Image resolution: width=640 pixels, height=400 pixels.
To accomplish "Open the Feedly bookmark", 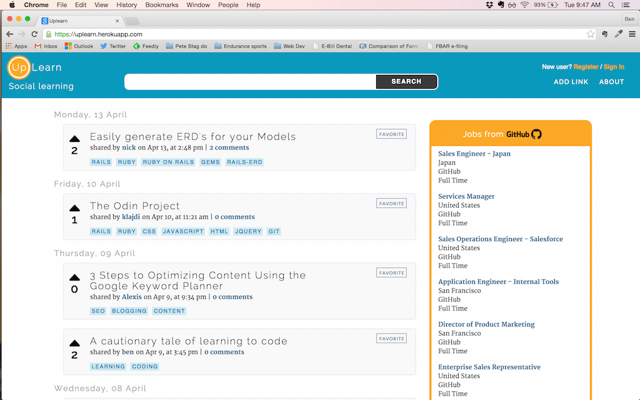I will [146, 46].
